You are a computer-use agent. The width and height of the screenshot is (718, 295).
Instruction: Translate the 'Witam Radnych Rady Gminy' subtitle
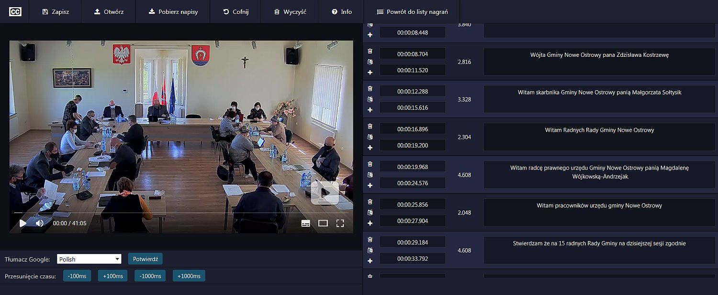click(370, 137)
